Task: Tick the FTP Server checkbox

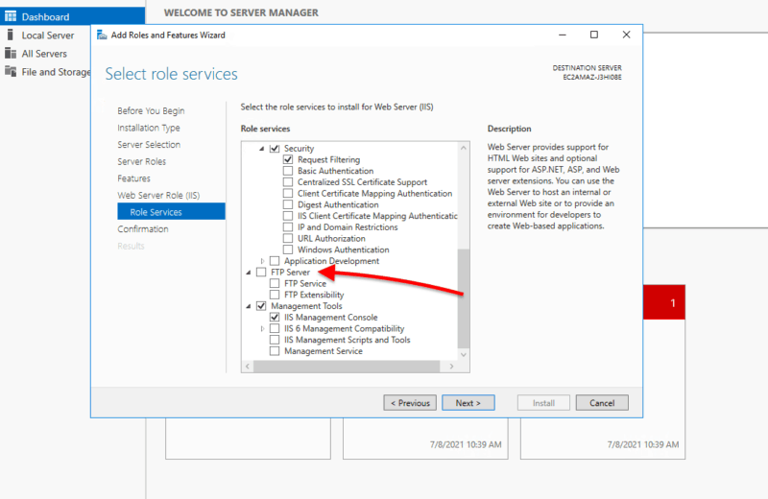Action: pos(261,273)
